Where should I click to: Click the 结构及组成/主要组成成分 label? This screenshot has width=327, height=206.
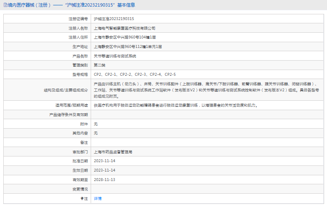(66, 90)
